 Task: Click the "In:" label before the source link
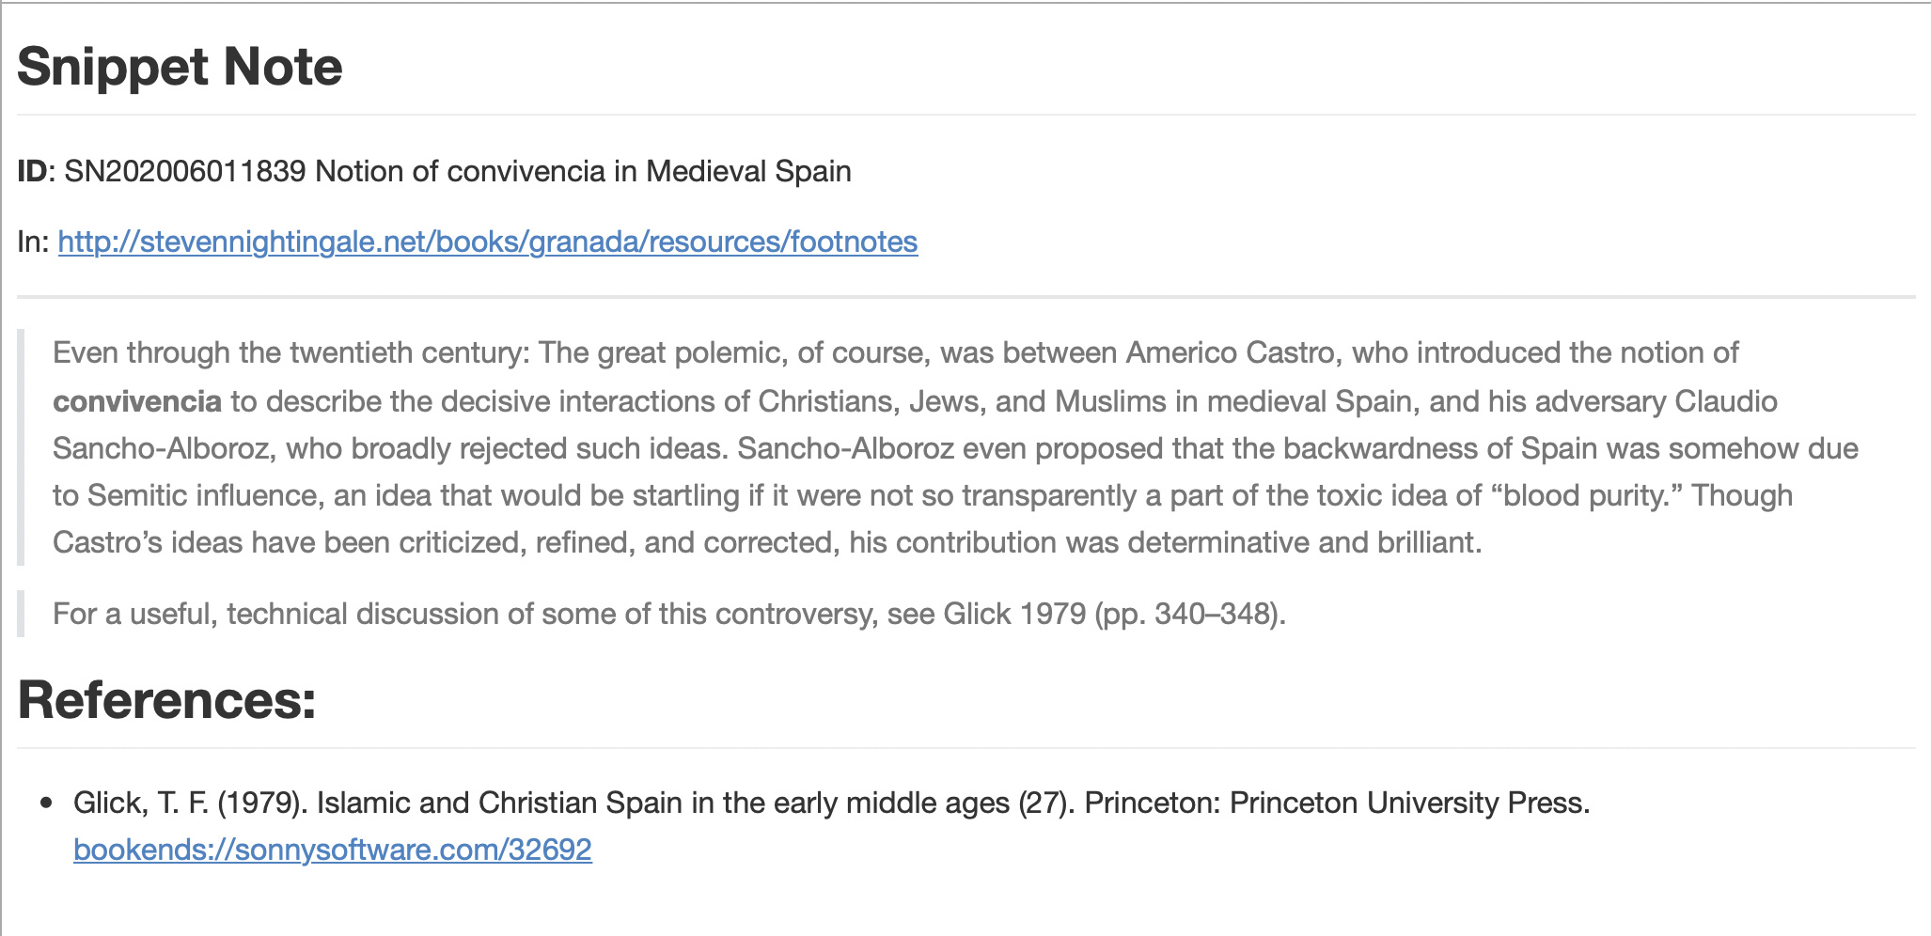click(33, 242)
